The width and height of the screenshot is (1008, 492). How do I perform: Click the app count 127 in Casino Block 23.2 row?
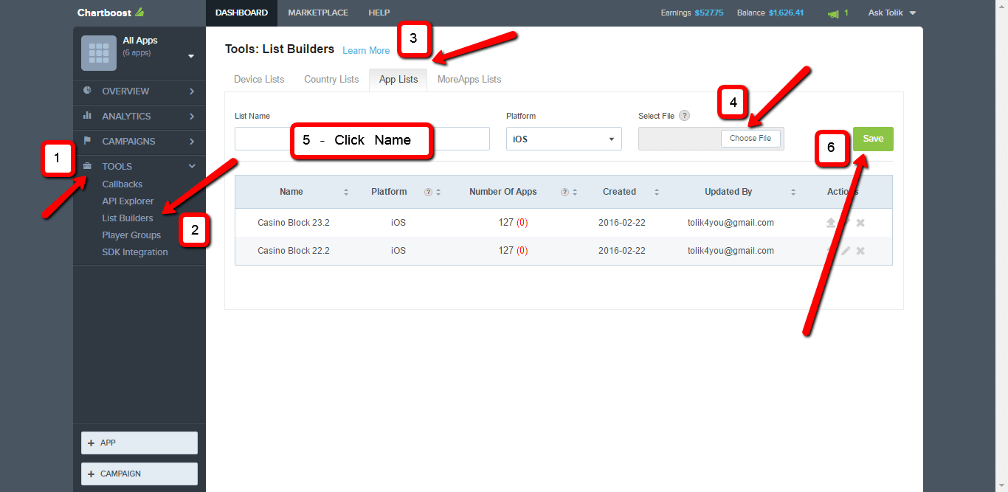[x=505, y=223]
